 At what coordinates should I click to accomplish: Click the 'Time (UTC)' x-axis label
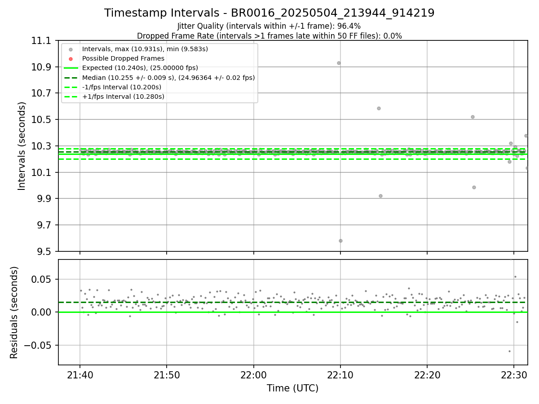(x=292, y=388)
